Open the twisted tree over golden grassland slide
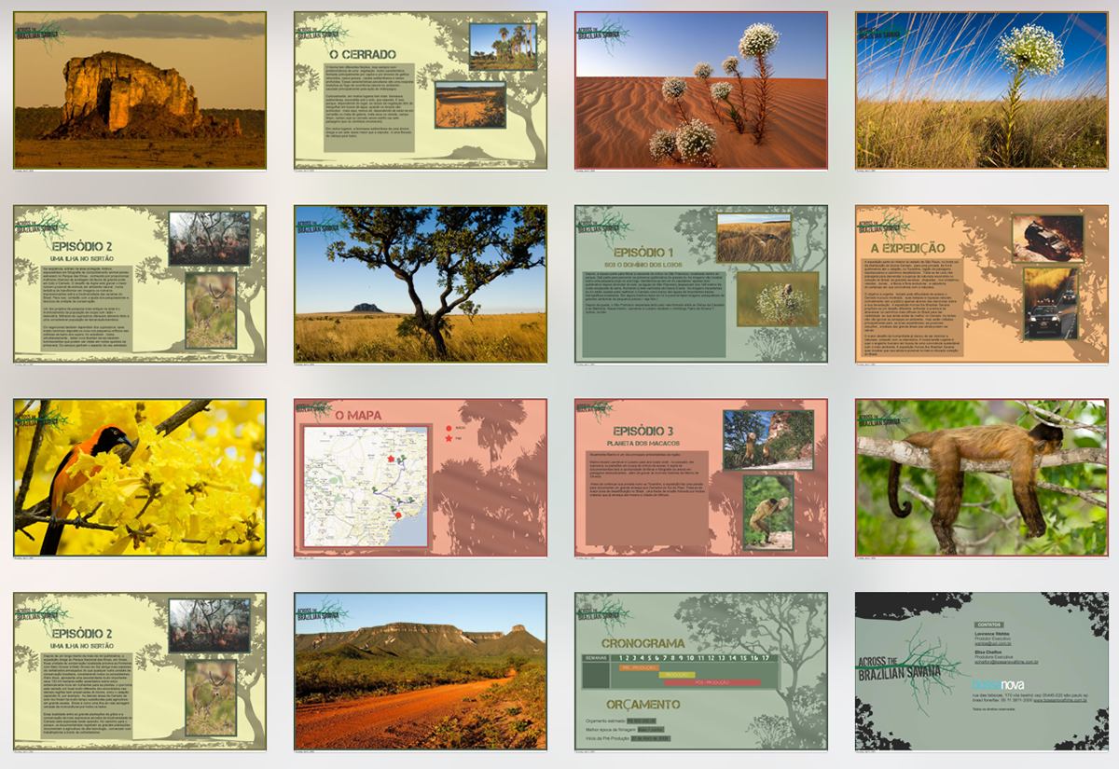 [x=421, y=284]
